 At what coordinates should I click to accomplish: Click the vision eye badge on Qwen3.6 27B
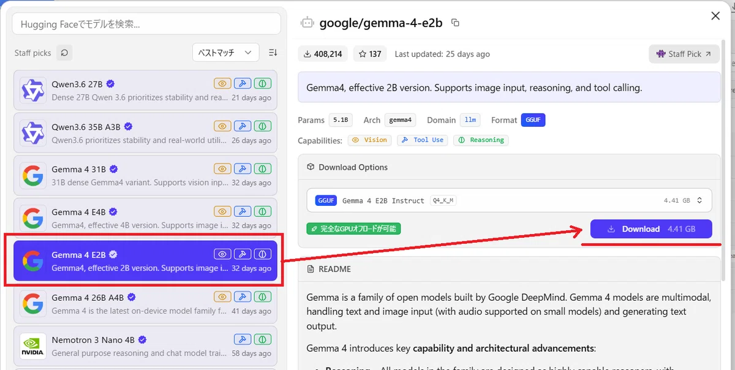(x=222, y=83)
